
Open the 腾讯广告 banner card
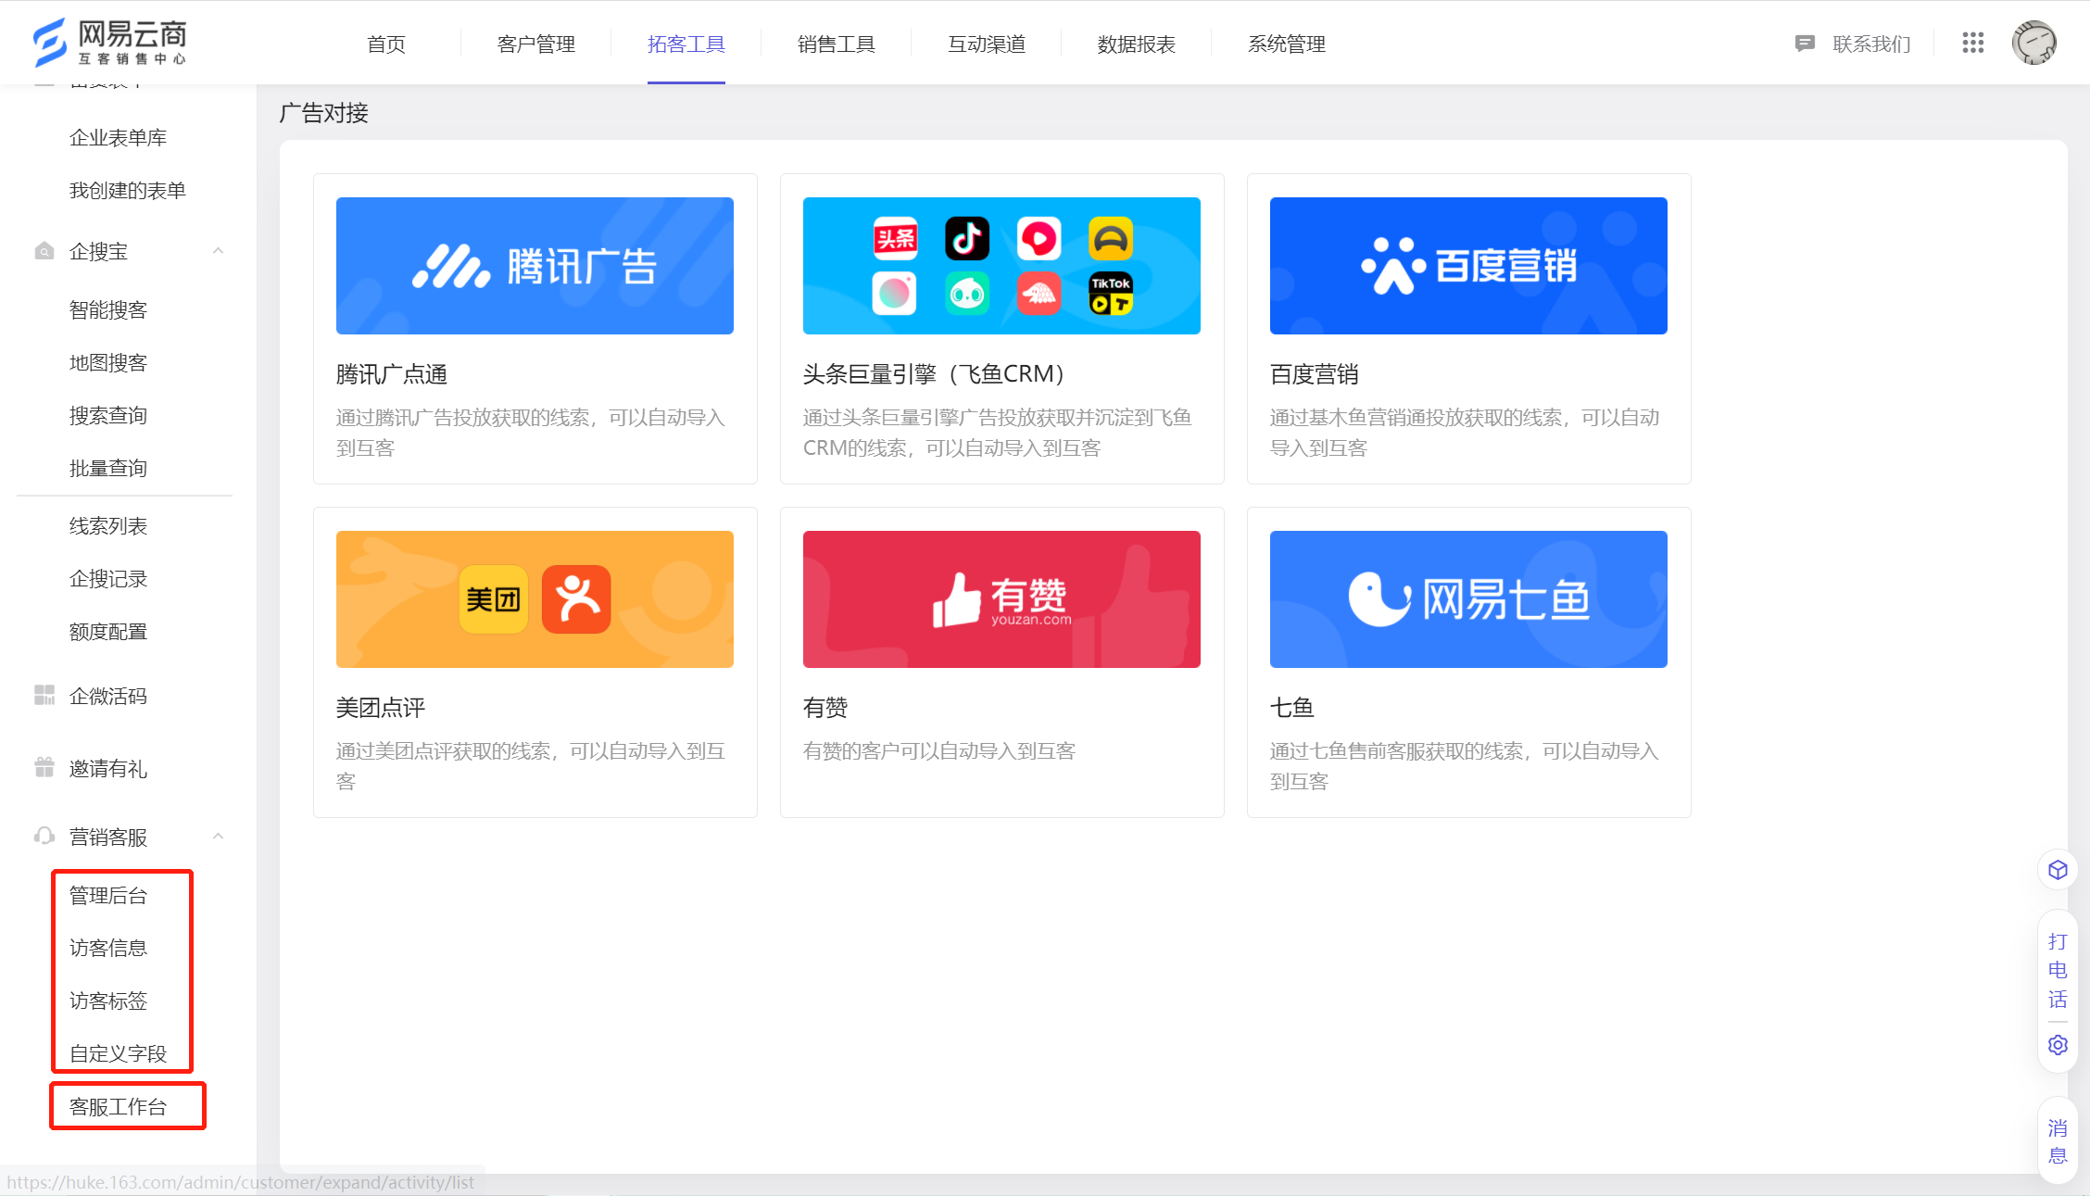coord(535,266)
